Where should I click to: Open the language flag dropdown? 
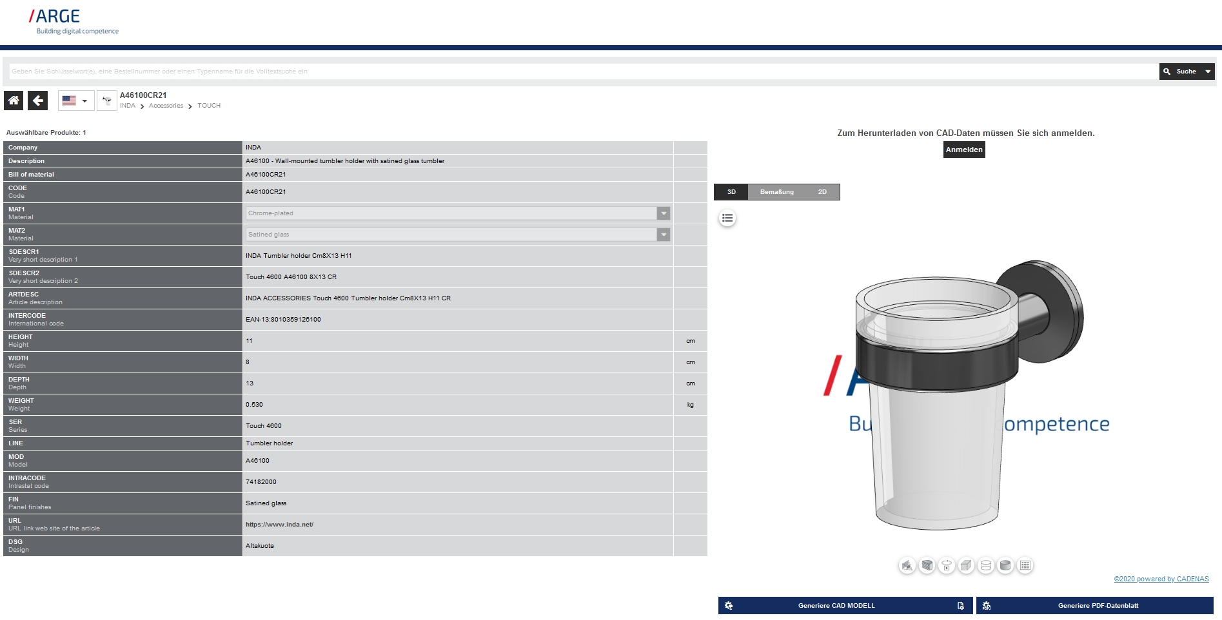point(75,101)
